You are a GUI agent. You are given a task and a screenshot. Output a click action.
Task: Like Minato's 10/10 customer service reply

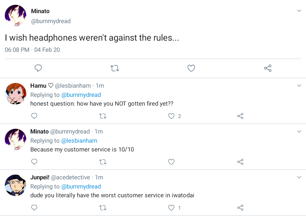pyautogui.click(x=171, y=162)
